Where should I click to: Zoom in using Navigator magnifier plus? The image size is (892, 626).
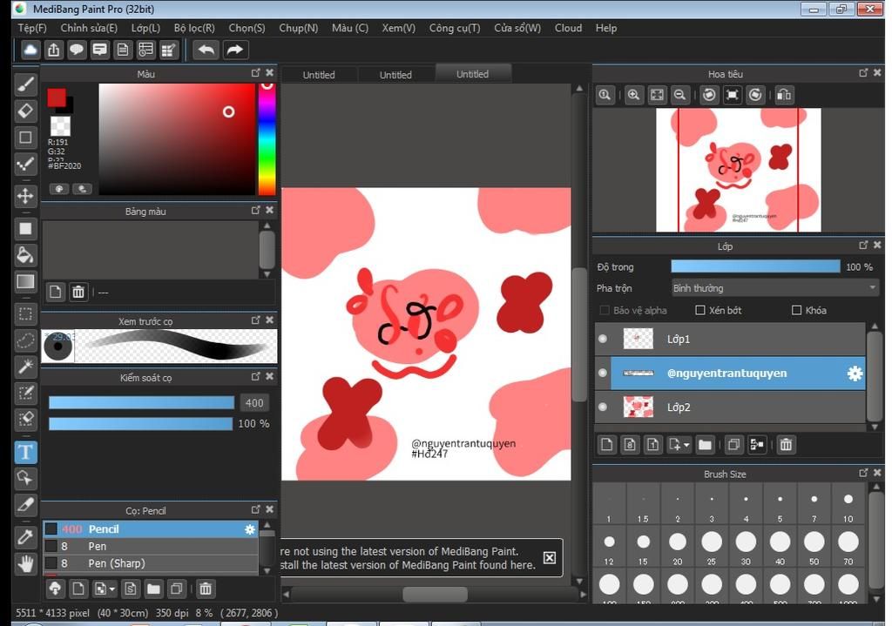click(633, 95)
